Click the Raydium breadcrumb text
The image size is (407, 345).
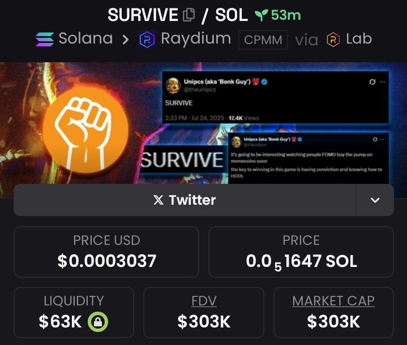click(196, 38)
